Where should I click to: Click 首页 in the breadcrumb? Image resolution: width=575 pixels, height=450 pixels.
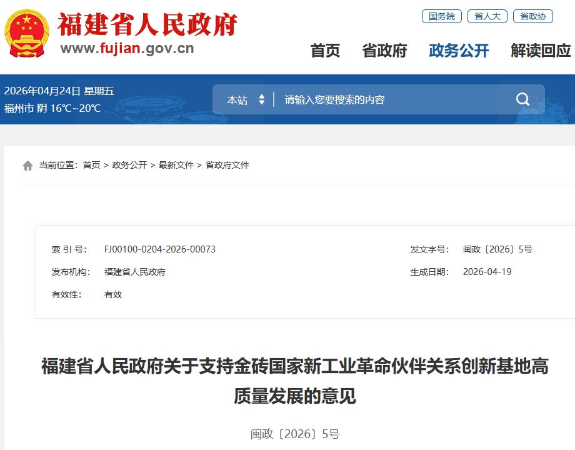point(91,165)
